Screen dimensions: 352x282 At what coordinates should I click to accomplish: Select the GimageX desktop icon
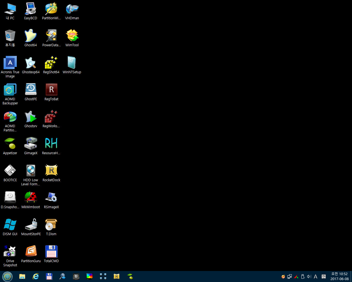[x=31, y=146]
